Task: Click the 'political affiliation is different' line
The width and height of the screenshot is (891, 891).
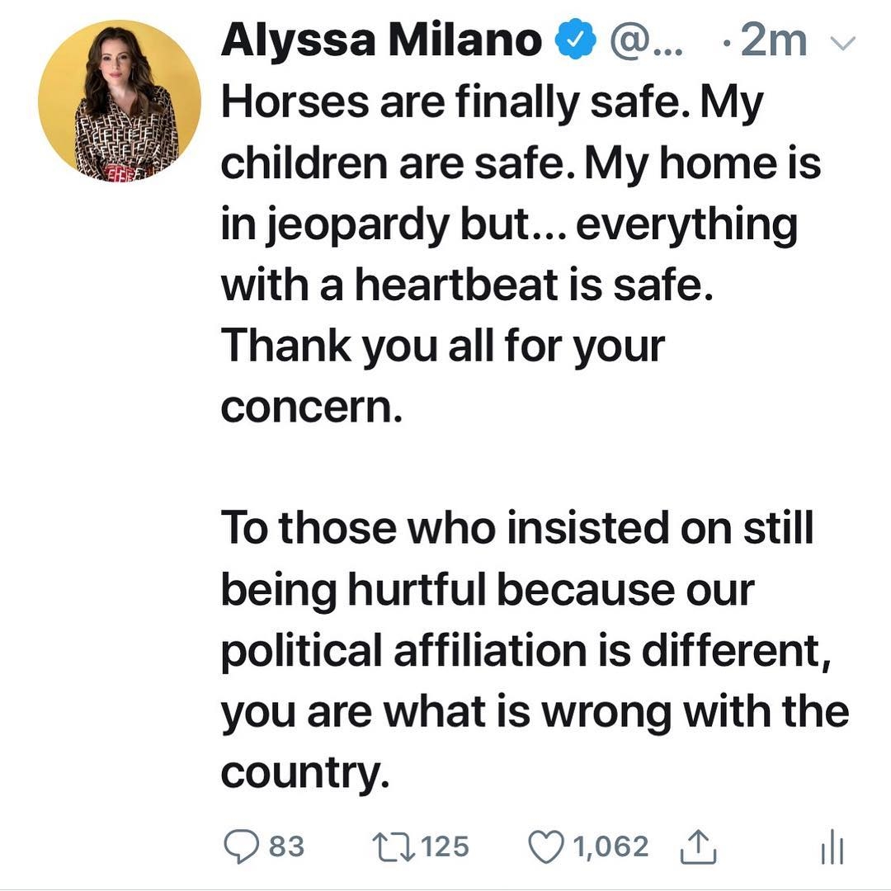Action: (x=526, y=650)
